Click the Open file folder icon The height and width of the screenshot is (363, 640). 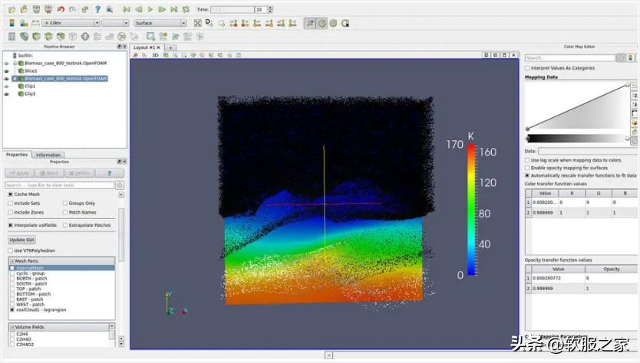[x=13, y=9]
